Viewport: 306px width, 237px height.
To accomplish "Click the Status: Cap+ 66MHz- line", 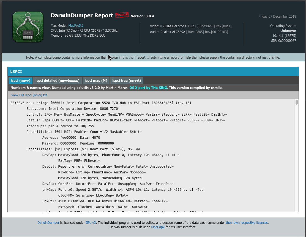I will (x=126, y=120).
